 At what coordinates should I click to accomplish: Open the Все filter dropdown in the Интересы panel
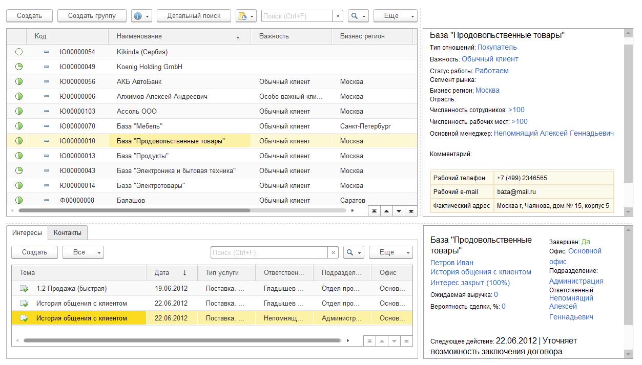[x=83, y=252]
